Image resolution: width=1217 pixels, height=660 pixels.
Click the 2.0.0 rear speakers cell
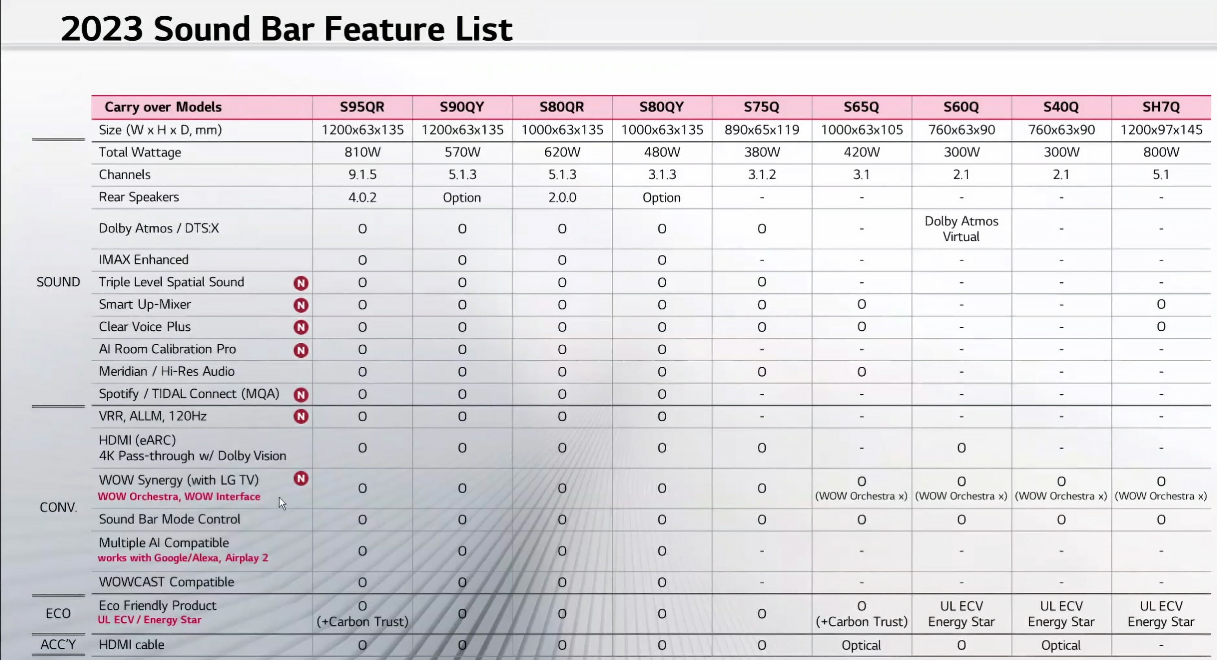click(x=562, y=197)
